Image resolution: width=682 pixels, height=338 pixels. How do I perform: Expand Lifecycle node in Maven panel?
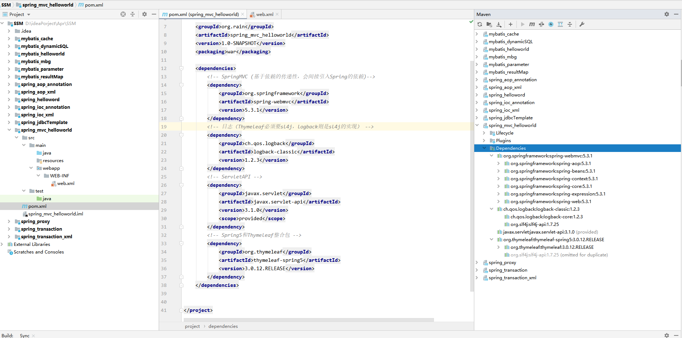click(x=484, y=133)
